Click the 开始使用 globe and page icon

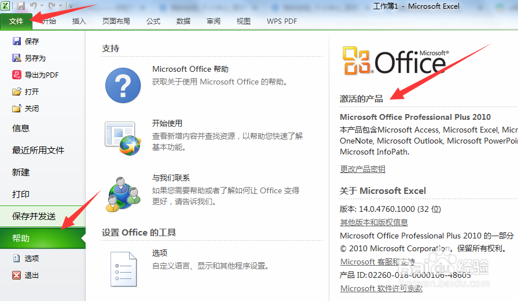[x=123, y=138]
